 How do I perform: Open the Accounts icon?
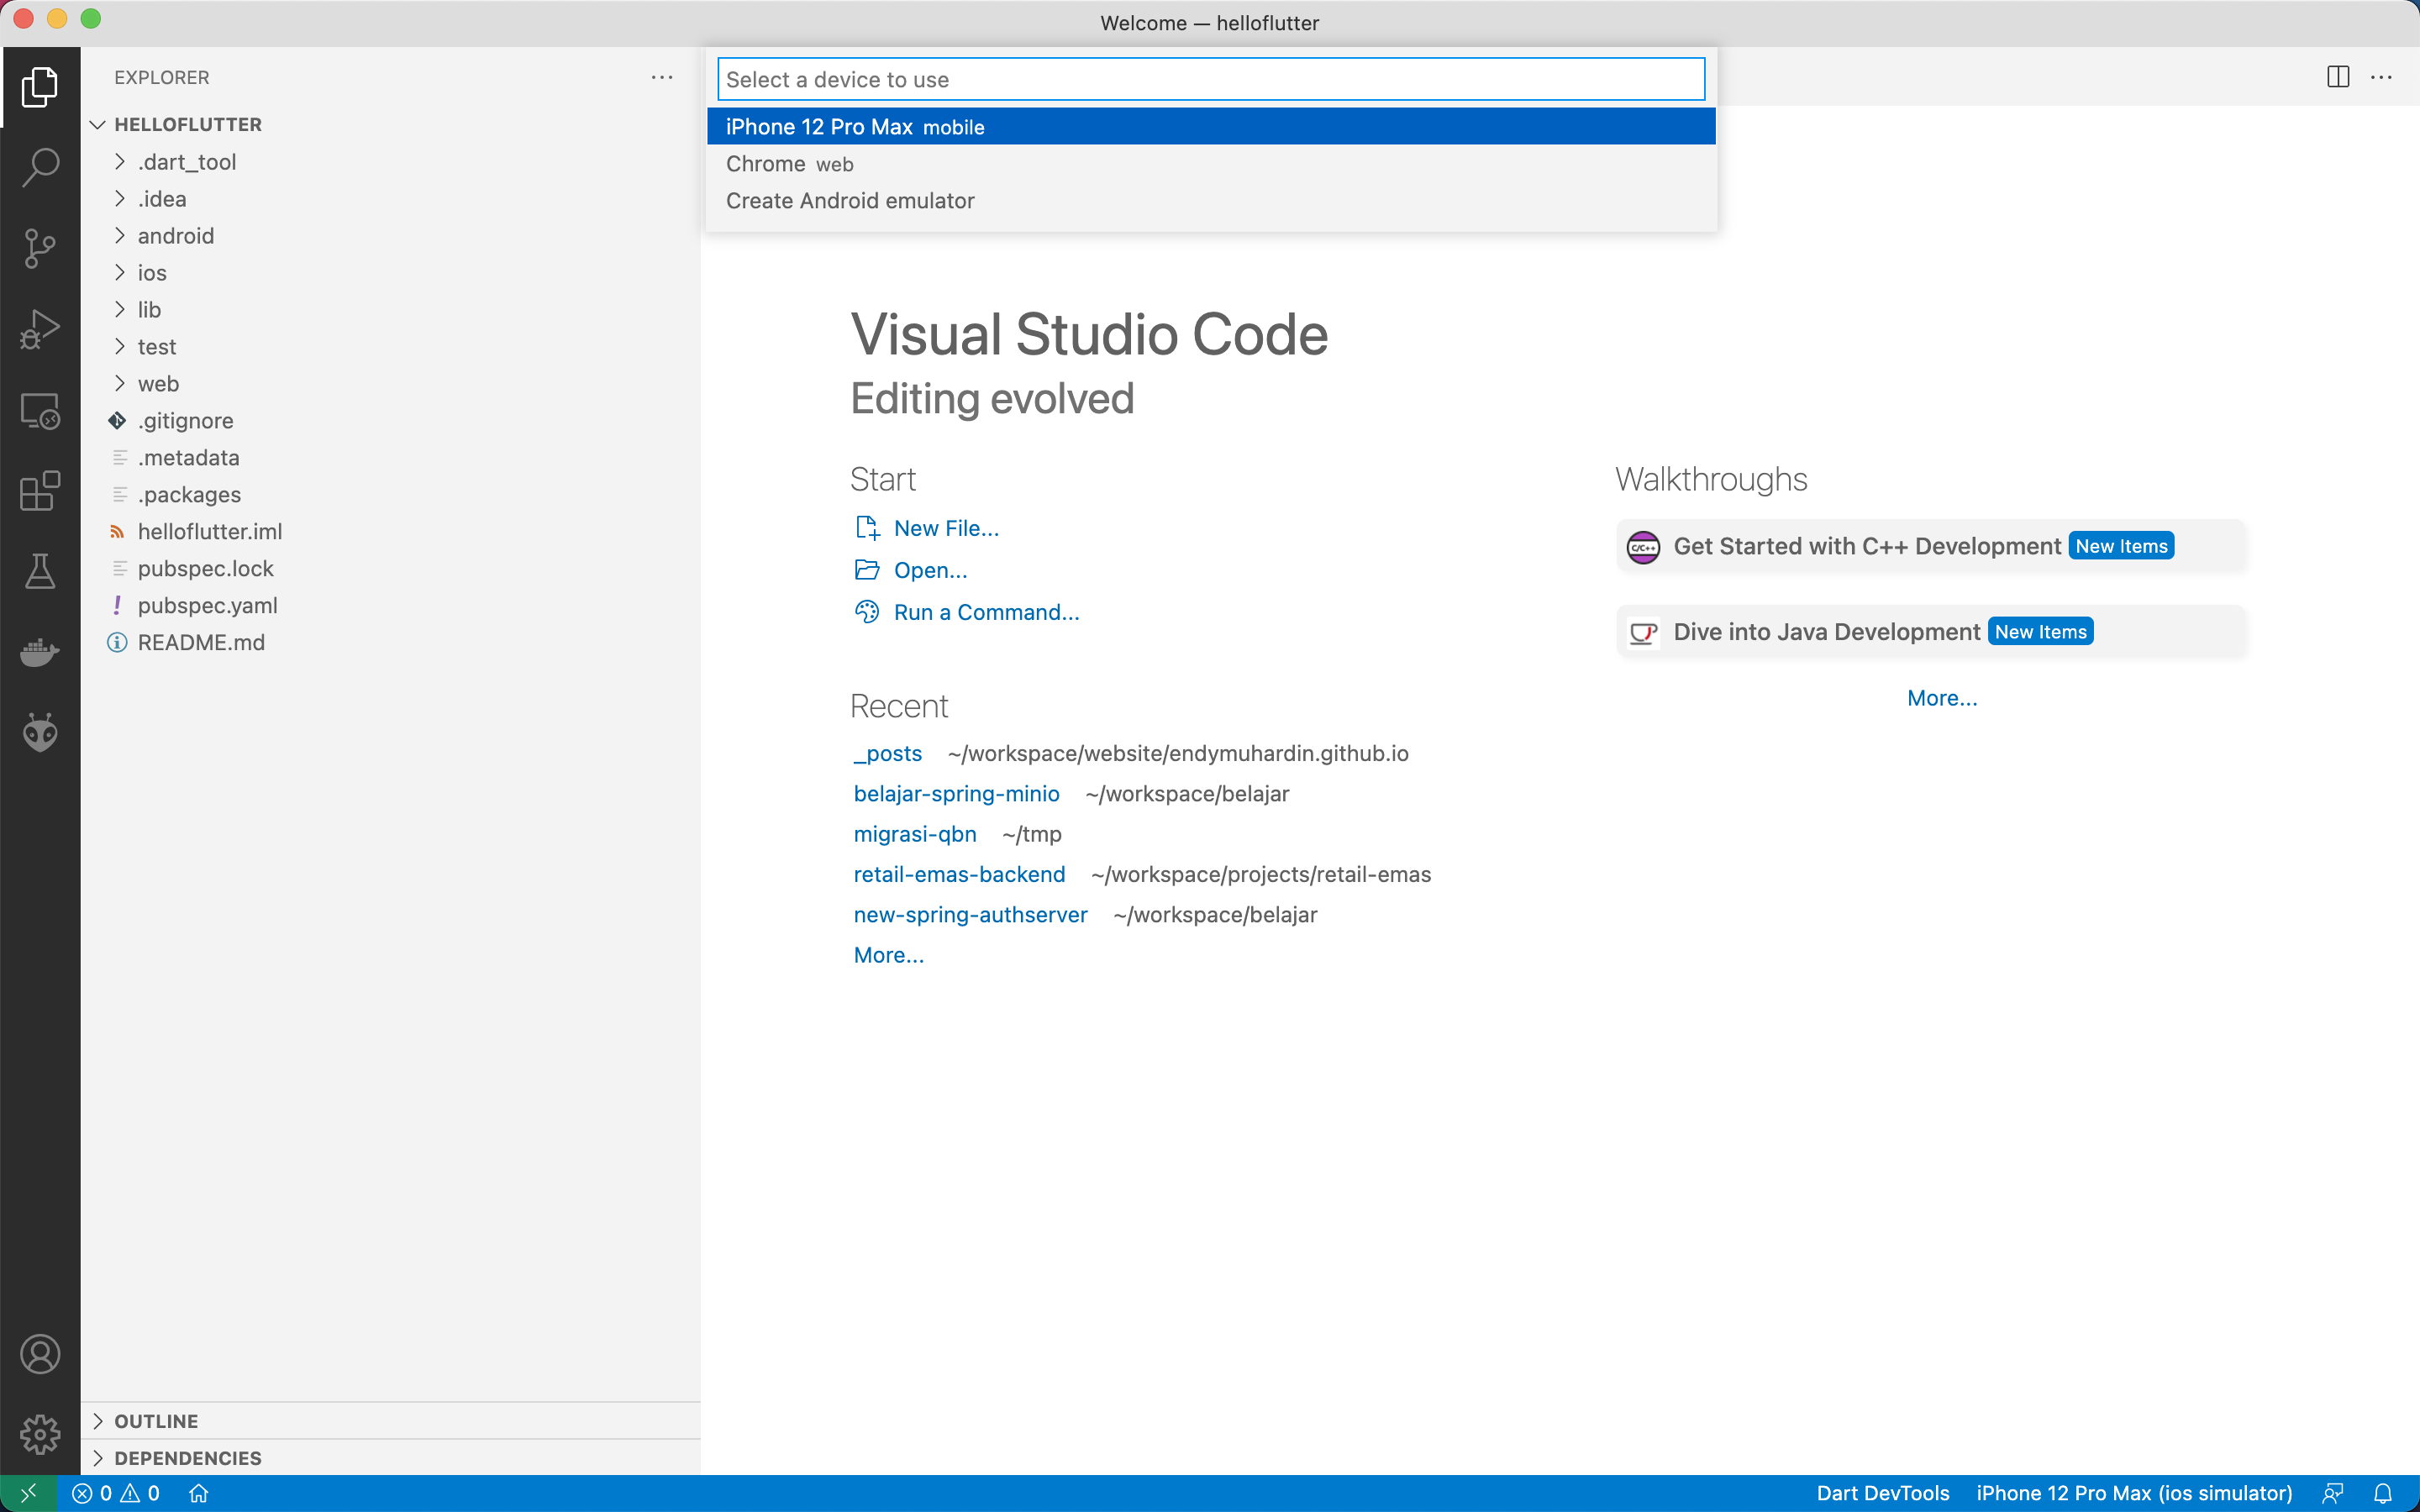tap(40, 1354)
